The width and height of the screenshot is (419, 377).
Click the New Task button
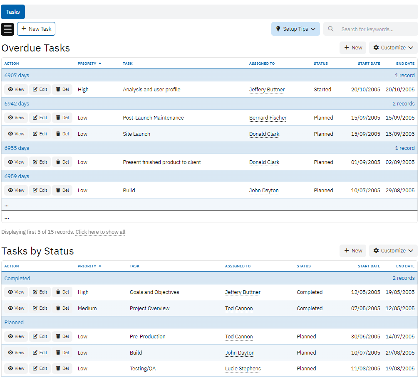[36, 29]
